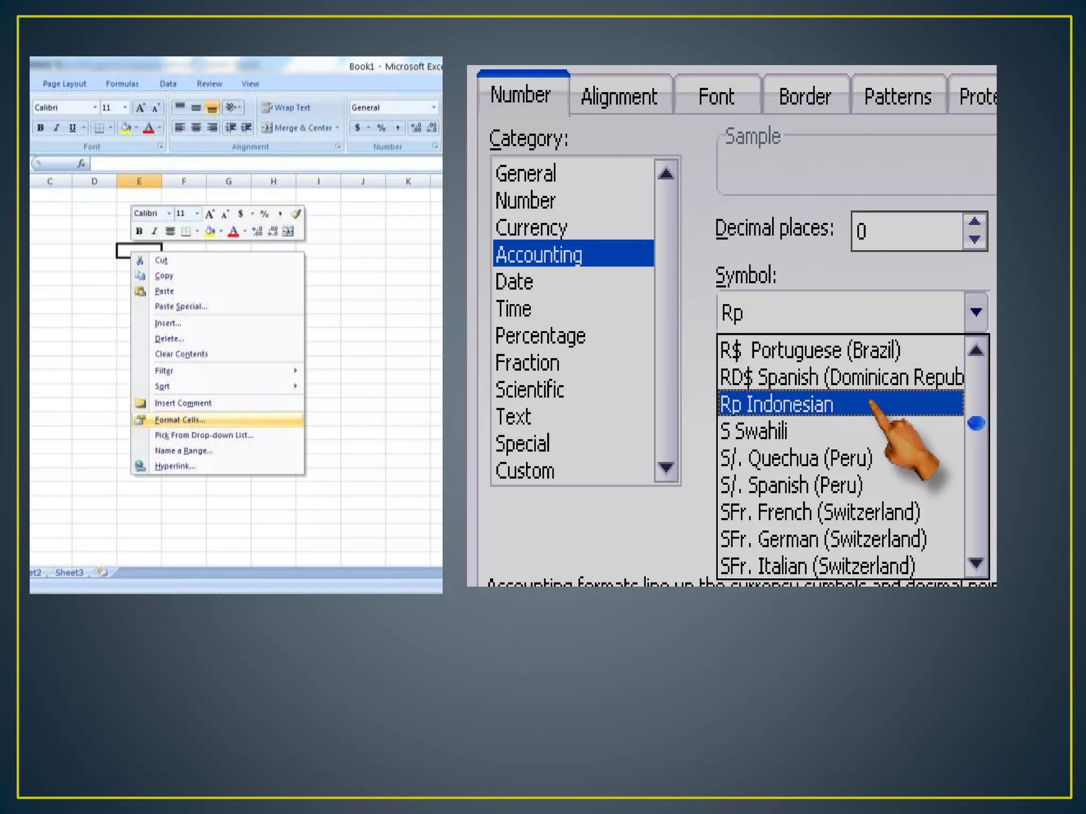Click the ribbon Percent Style icon

pos(381,128)
